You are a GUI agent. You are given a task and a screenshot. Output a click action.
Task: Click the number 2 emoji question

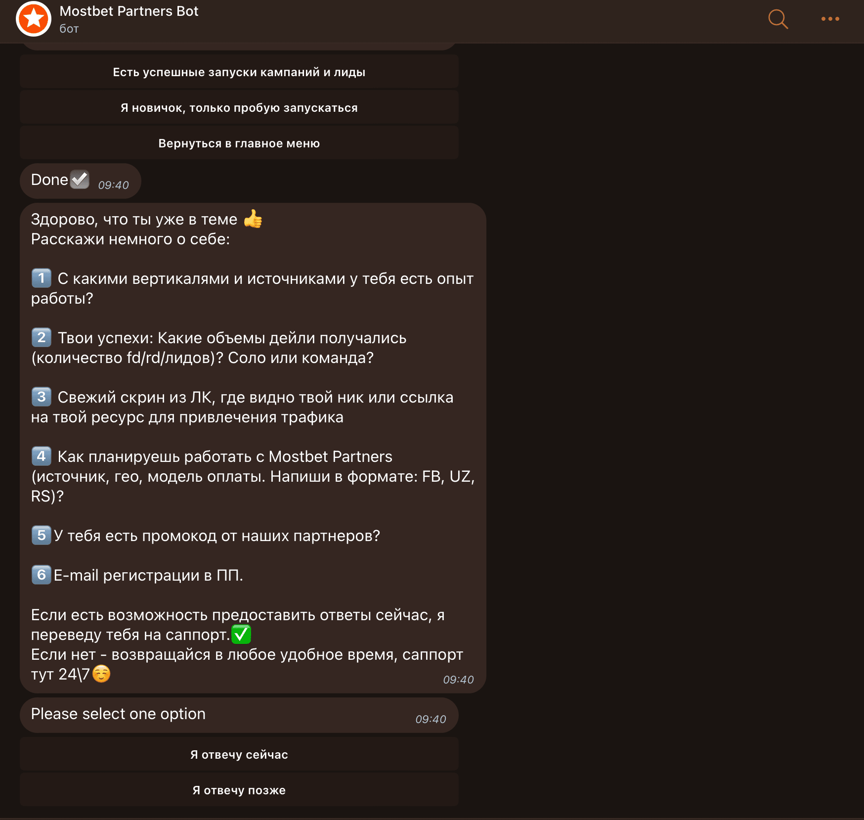click(x=42, y=338)
